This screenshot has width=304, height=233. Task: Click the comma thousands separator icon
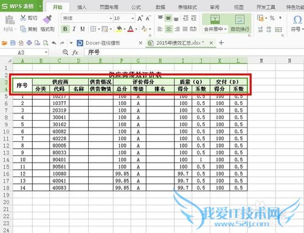click(x=280, y=18)
